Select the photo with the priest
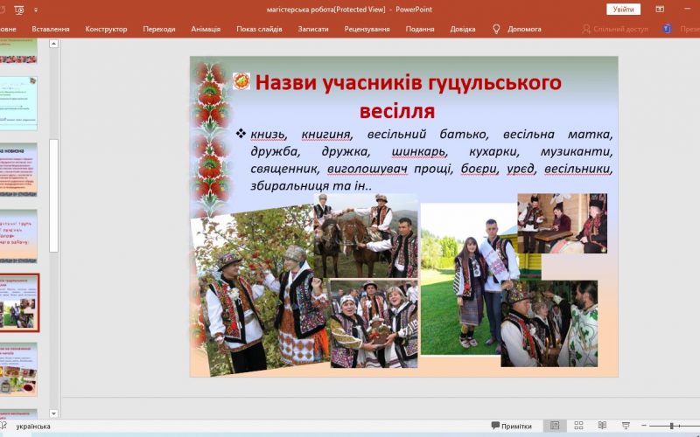 pos(549,323)
